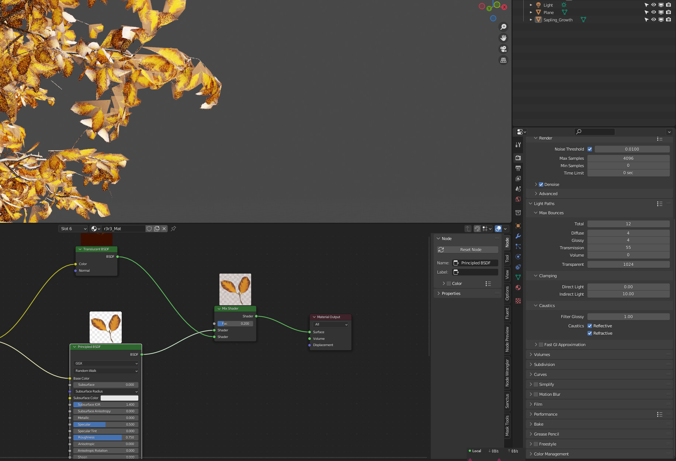Uncheck Refractive under Caustics
Screen dimensions: 676x461
(590, 333)
